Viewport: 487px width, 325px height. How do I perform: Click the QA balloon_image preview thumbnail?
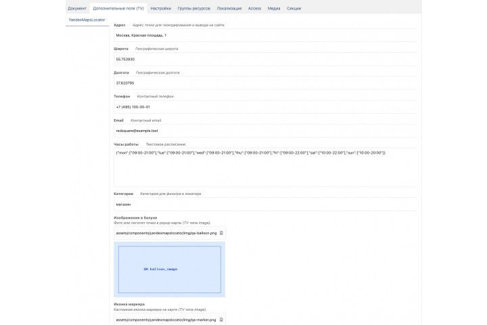pos(170,269)
